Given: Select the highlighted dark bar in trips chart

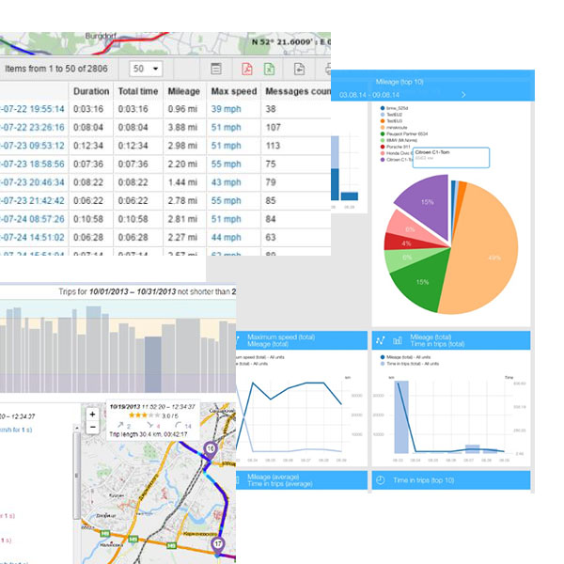Looking at the screenshot, I should (153, 365).
